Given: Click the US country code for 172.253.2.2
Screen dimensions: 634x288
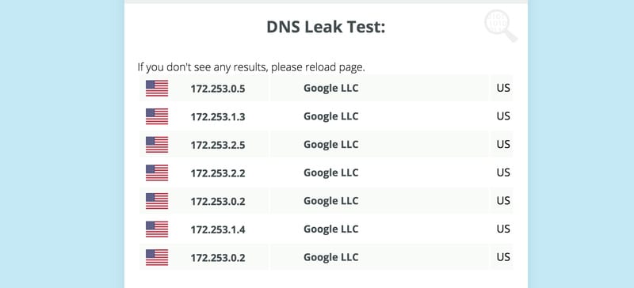Looking at the screenshot, I should (503, 173).
